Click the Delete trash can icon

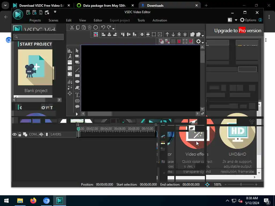click(90, 28)
